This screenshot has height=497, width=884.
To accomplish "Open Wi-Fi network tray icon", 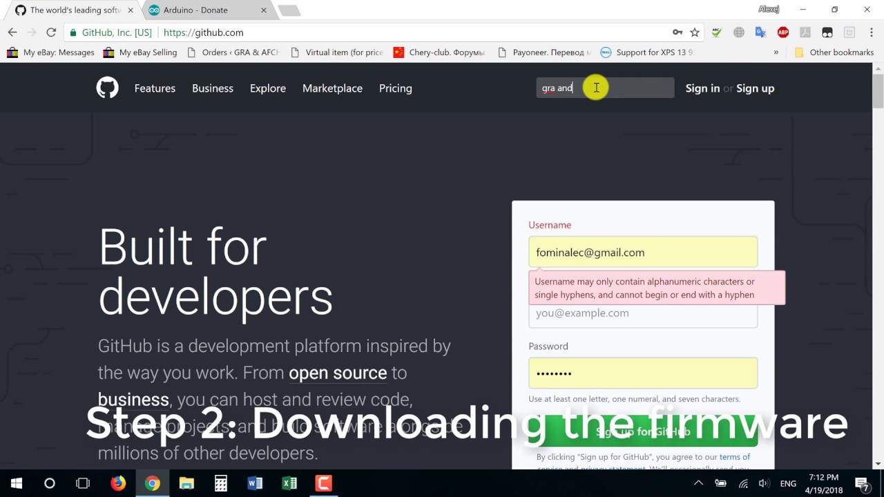I will (x=742, y=483).
